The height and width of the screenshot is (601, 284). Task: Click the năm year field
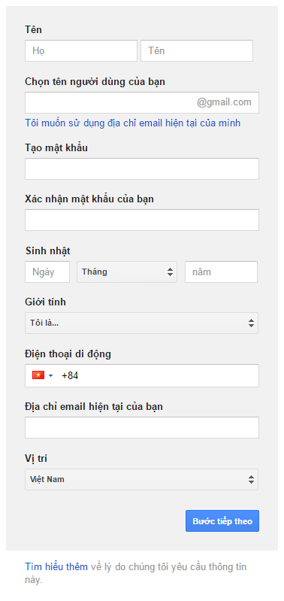click(221, 272)
